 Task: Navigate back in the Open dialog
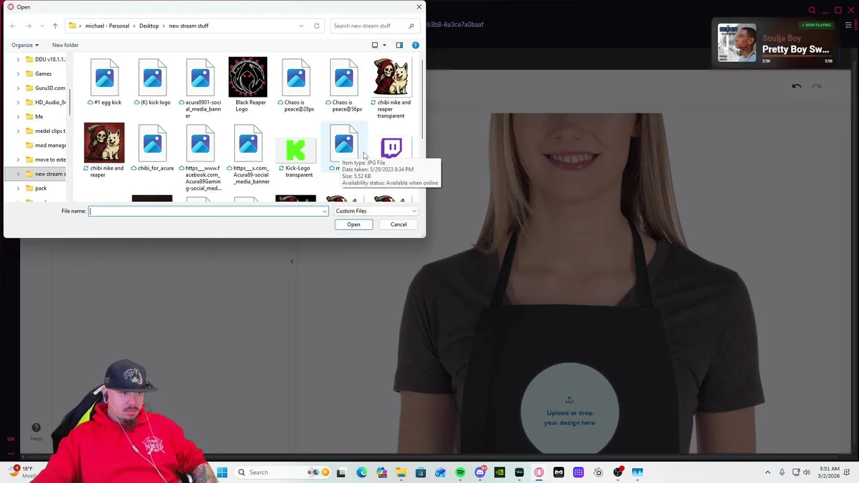point(13,25)
